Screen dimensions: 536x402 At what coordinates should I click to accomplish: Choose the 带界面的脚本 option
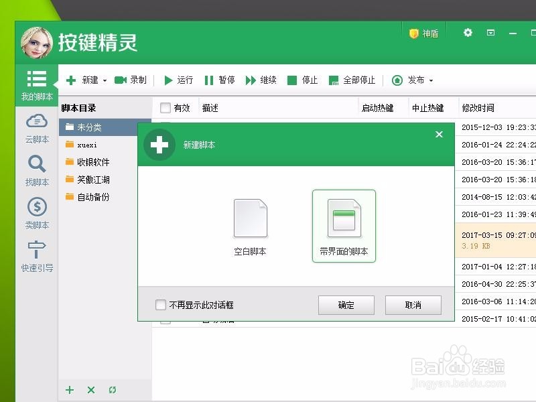click(x=344, y=226)
